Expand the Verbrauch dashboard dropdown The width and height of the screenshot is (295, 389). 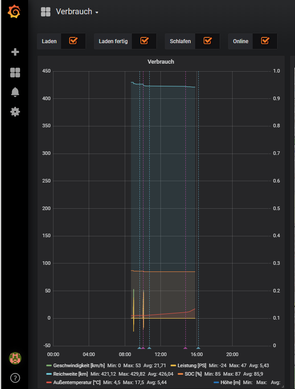97,12
